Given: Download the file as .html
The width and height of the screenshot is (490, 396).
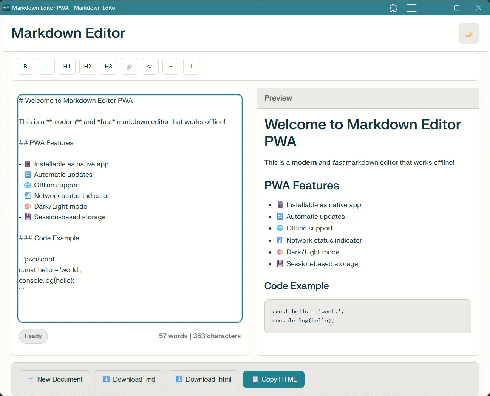Looking at the screenshot, I should pos(203,379).
